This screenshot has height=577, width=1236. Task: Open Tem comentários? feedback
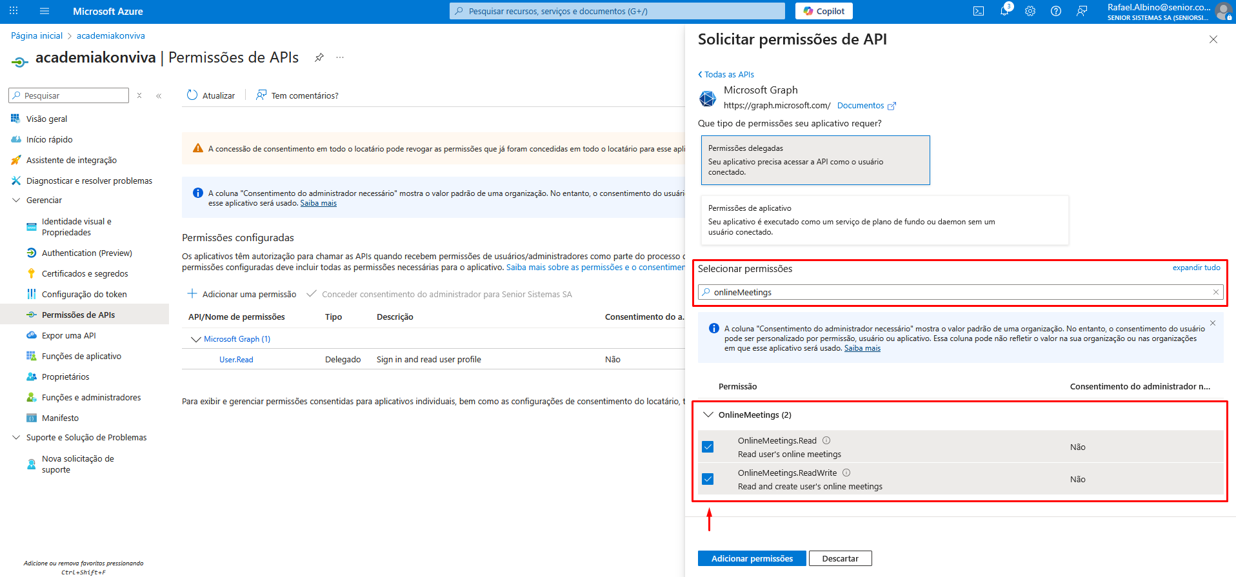[297, 95]
